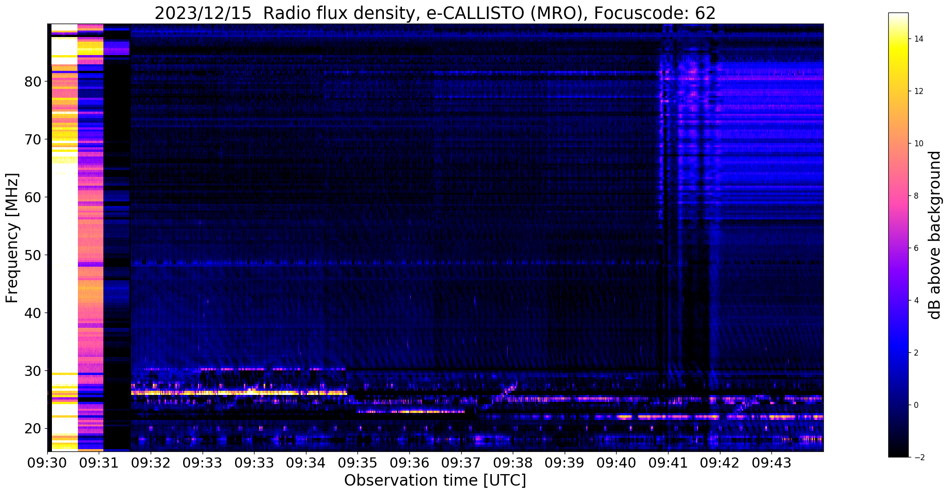Click the 09:43 time tick label

tap(771, 463)
